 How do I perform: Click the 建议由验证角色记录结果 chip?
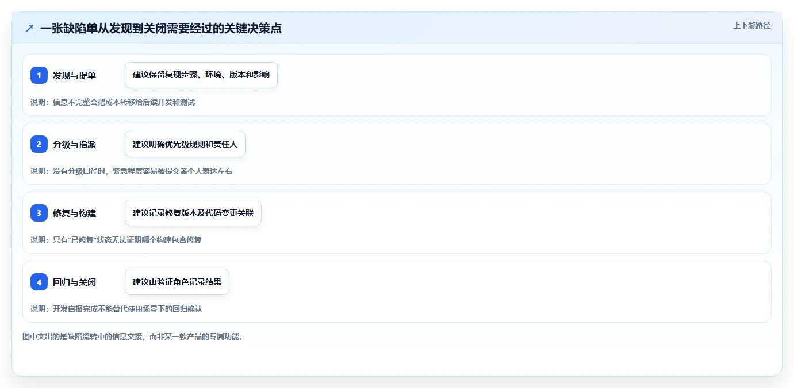pos(177,282)
